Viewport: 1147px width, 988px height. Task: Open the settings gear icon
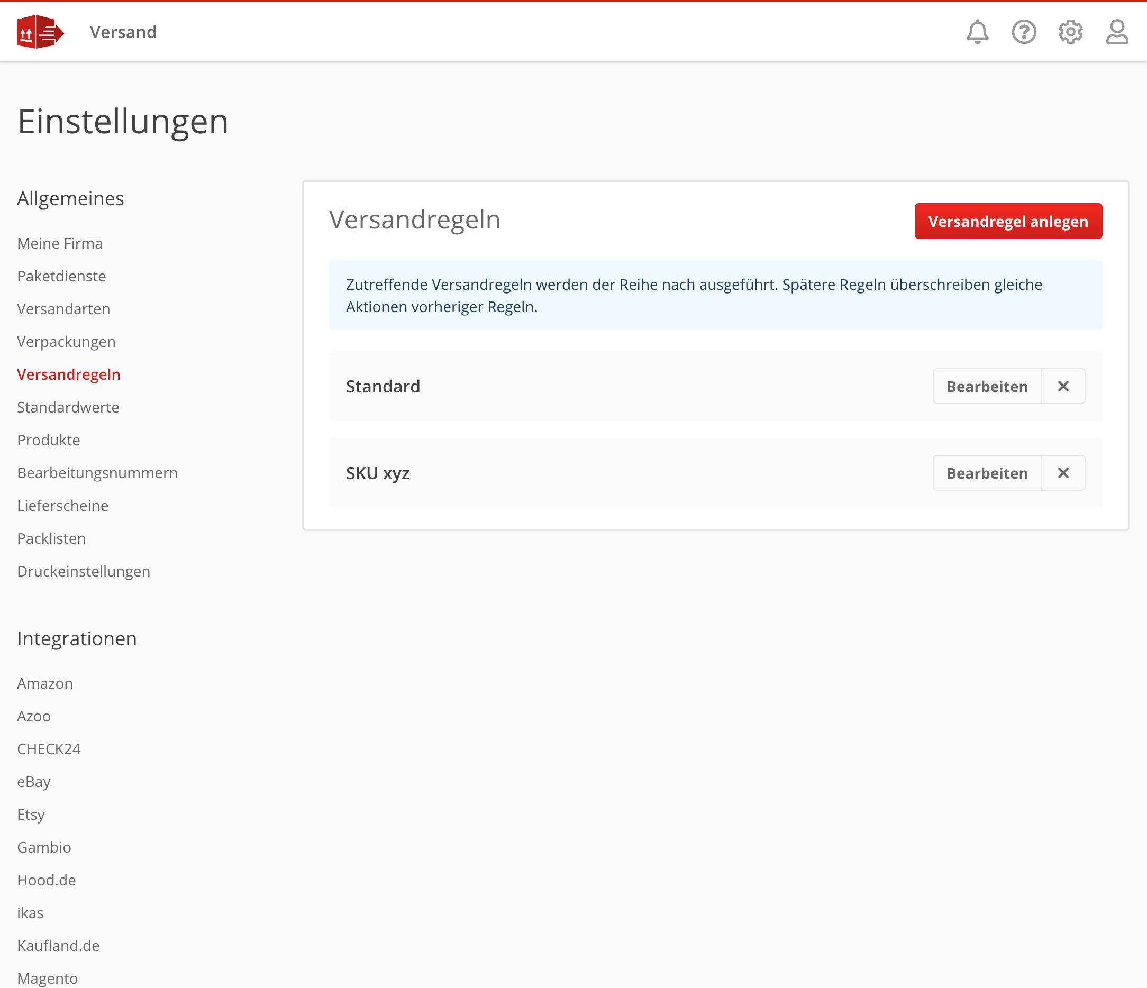(1070, 32)
